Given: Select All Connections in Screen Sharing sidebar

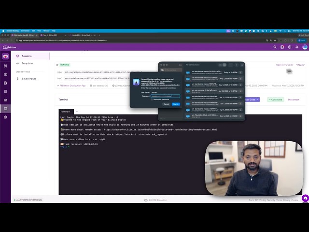Looking at the screenshot, I should coord(171,70).
